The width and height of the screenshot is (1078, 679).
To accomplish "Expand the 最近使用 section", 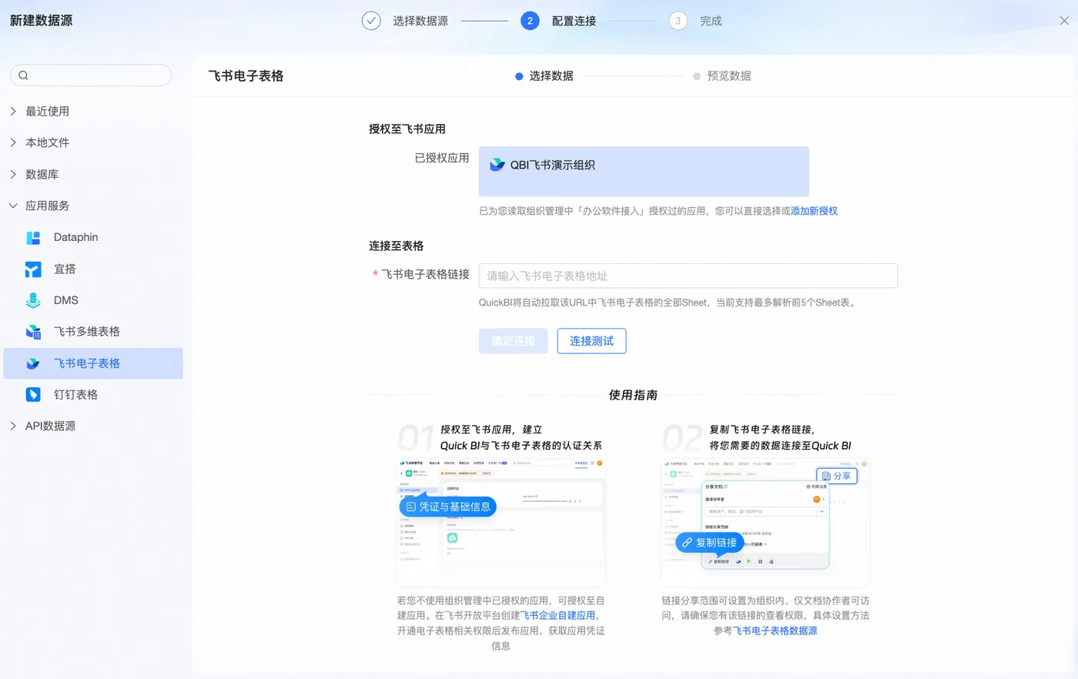I will pyautogui.click(x=13, y=112).
